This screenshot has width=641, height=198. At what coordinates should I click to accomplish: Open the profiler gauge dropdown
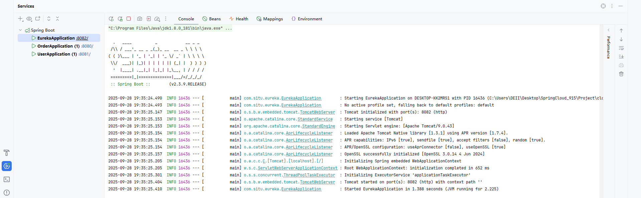(157, 19)
